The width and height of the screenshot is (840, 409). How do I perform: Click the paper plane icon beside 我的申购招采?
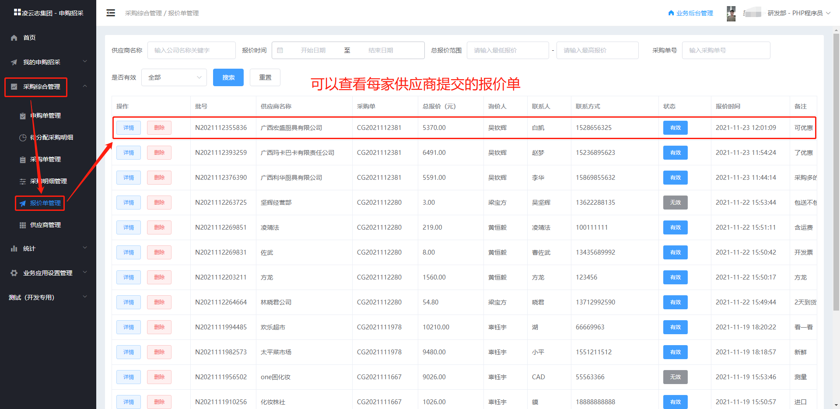click(x=14, y=62)
